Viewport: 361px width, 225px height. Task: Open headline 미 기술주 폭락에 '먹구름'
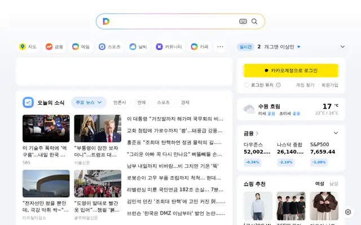click(45, 151)
